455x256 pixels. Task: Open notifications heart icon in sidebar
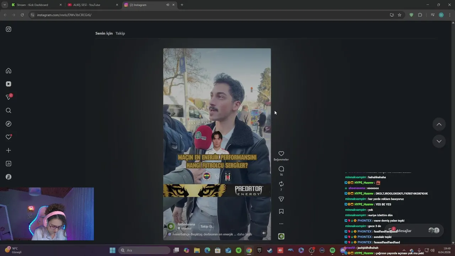(9, 137)
